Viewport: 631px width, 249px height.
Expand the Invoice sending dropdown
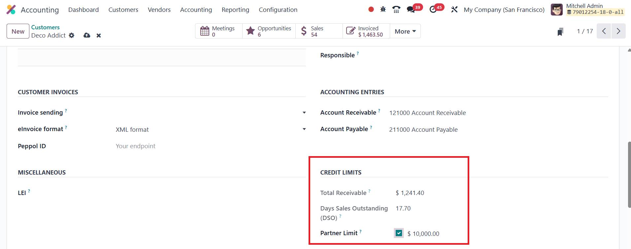pos(304,113)
